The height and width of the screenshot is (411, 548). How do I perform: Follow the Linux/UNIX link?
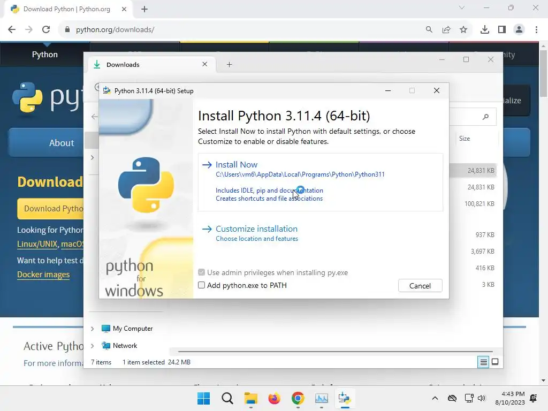[x=37, y=244]
